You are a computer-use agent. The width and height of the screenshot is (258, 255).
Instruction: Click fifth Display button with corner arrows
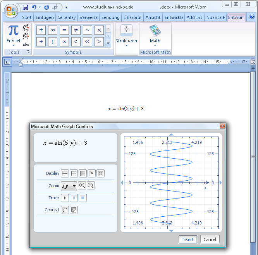(x=100, y=173)
